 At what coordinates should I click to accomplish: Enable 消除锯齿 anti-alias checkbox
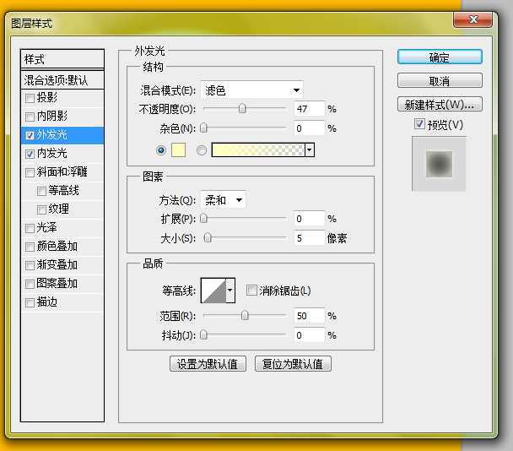click(251, 291)
